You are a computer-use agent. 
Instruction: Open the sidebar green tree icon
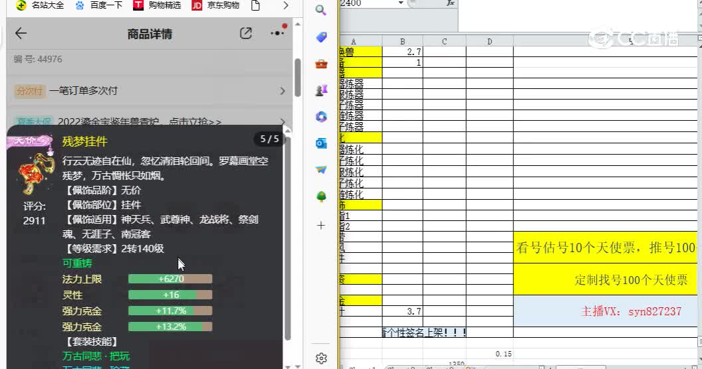(321, 196)
